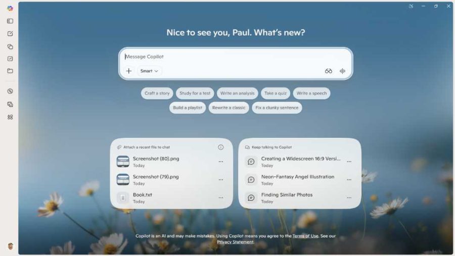Attach the Screenshot (79).png file name
455x256 pixels.
point(156,177)
